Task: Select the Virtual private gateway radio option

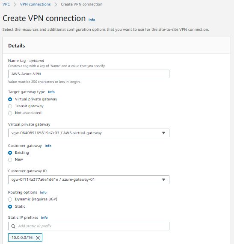Action: pyautogui.click(x=10, y=99)
